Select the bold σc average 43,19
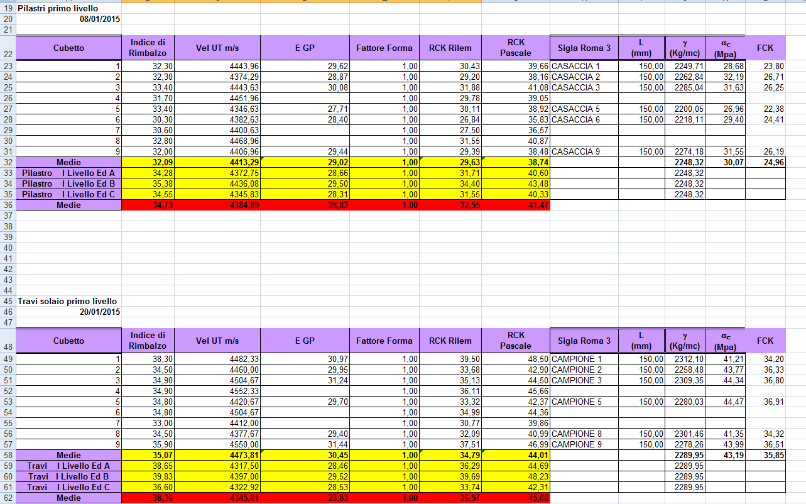Screen dimensions: 806x504 pos(726,455)
